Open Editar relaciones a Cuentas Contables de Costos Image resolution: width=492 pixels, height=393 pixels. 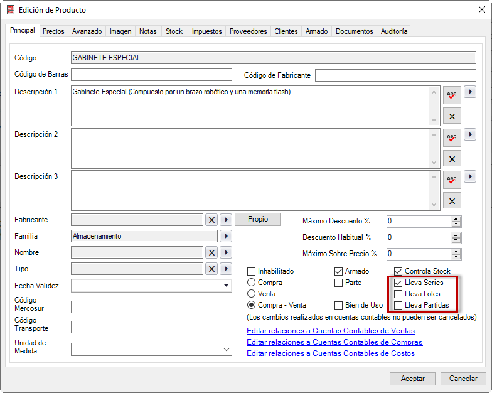click(331, 353)
